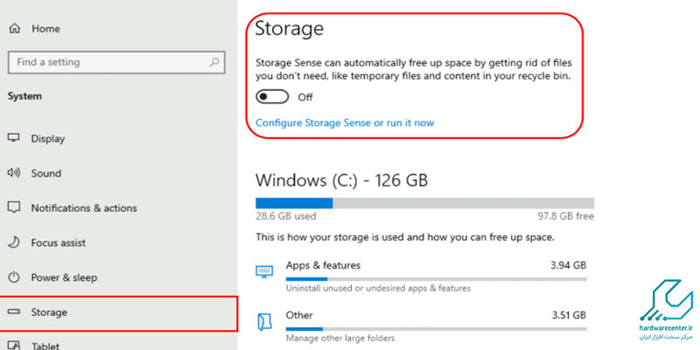700x350 pixels.
Task: Click the Storage drive icon in sidebar
Action: [x=14, y=312]
